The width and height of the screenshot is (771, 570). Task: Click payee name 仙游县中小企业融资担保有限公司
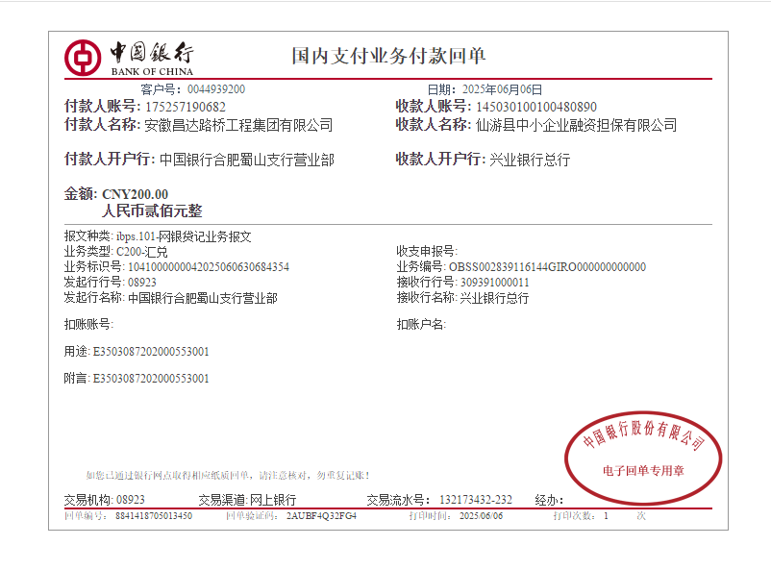tap(576, 125)
